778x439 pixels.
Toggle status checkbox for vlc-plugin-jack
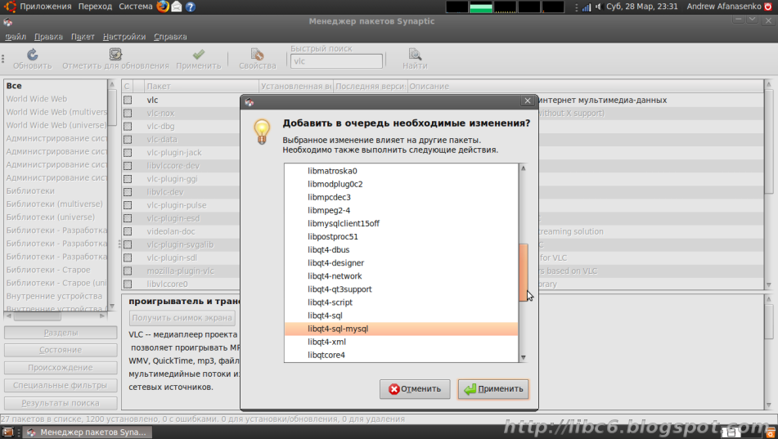tap(128, 152)
